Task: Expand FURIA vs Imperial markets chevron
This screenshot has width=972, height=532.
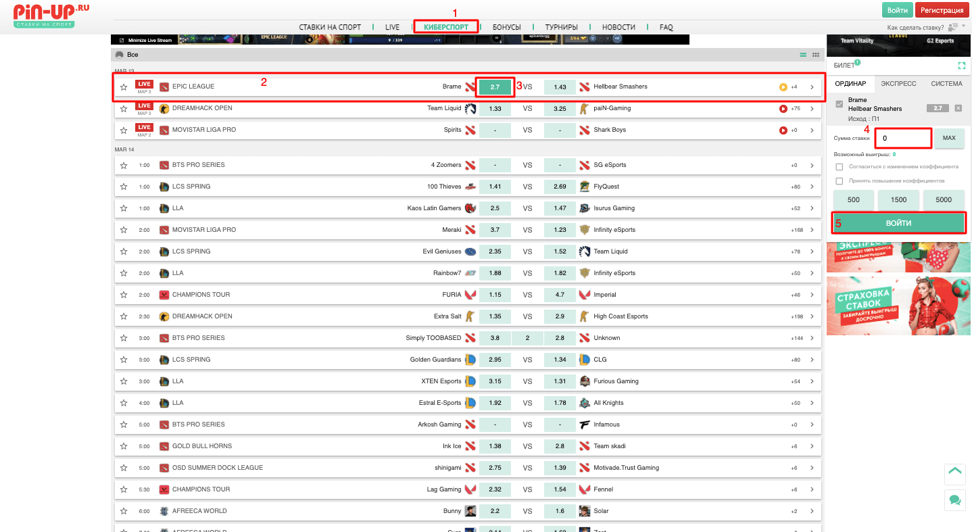Action: (812, 295)
